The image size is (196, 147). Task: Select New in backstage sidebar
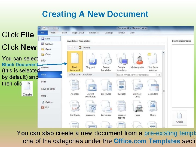pyautogui.click(x=50, y=75)
